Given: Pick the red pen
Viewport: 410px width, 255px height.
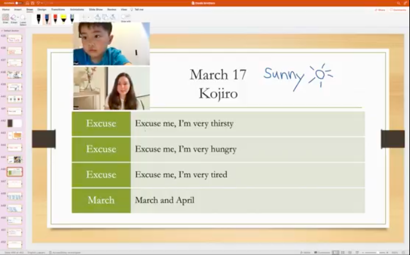Looking at the screenshot, I should click(x=55, y=18).
